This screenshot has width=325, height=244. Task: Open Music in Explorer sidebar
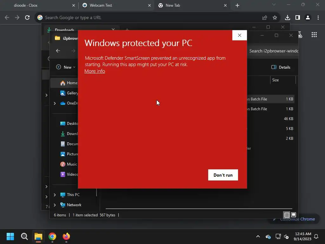point(69,164)
